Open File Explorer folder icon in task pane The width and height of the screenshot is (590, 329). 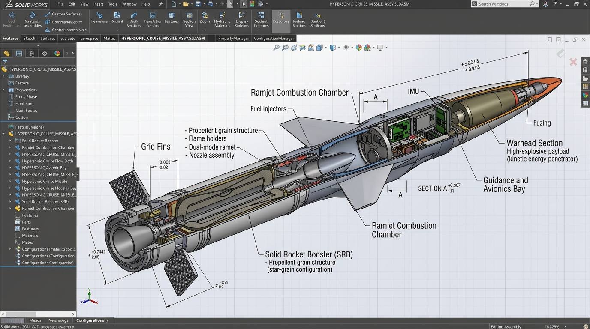pyautogui.click(x=585, y=78)
